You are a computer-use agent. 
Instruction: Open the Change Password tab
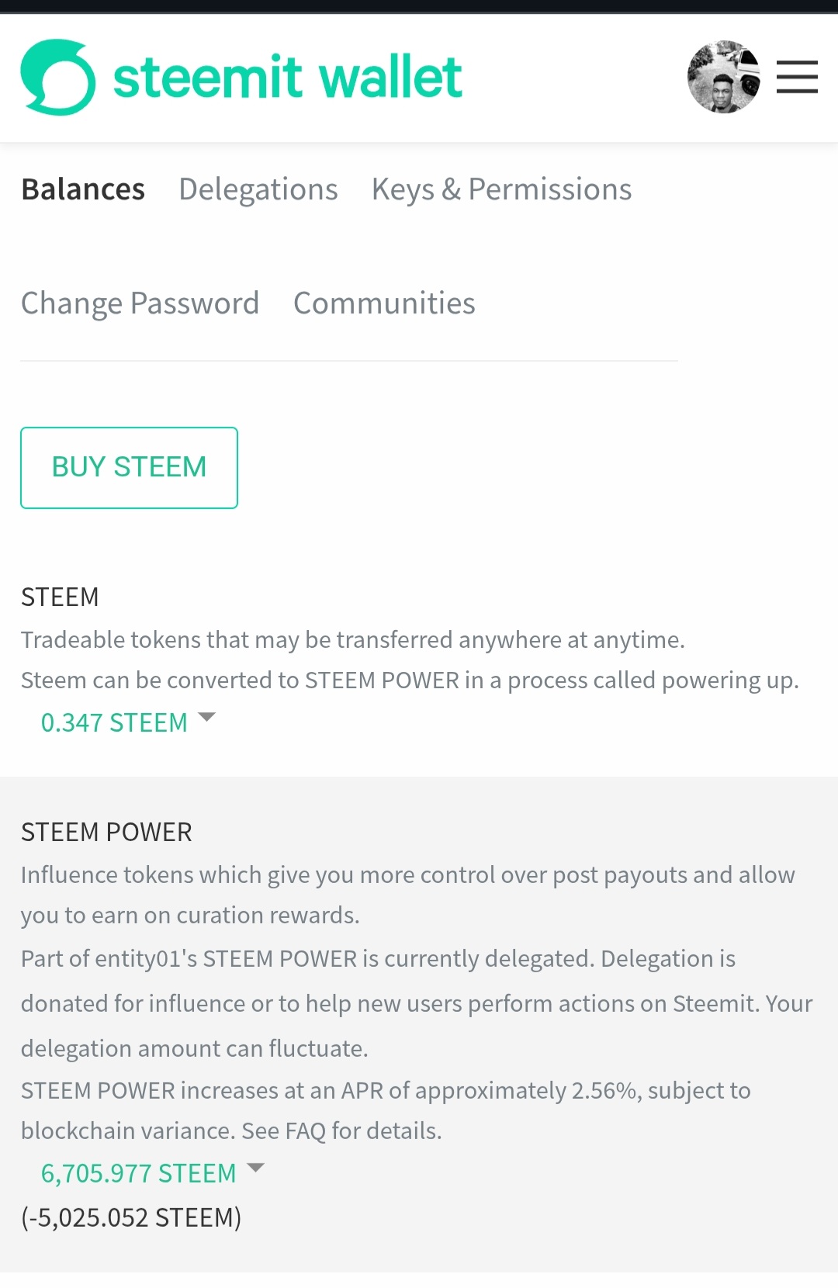140,303
